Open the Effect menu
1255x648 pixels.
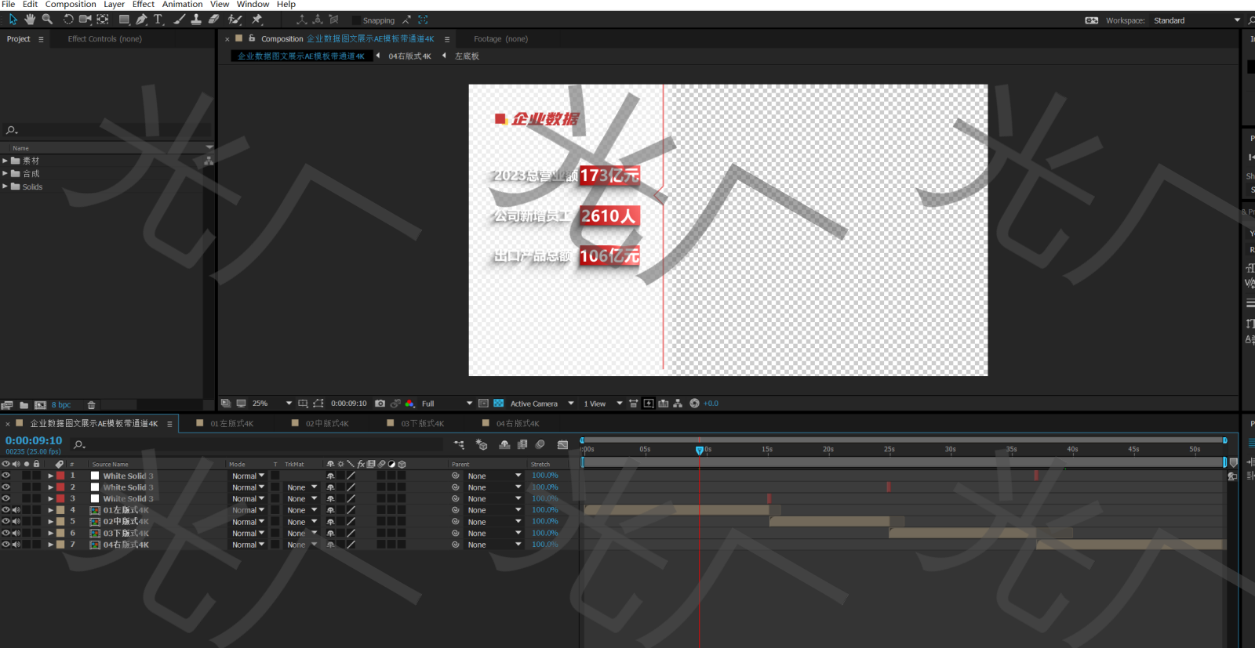143,5
